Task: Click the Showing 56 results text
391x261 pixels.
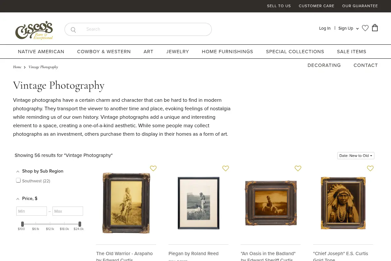Action: point(64,155)
